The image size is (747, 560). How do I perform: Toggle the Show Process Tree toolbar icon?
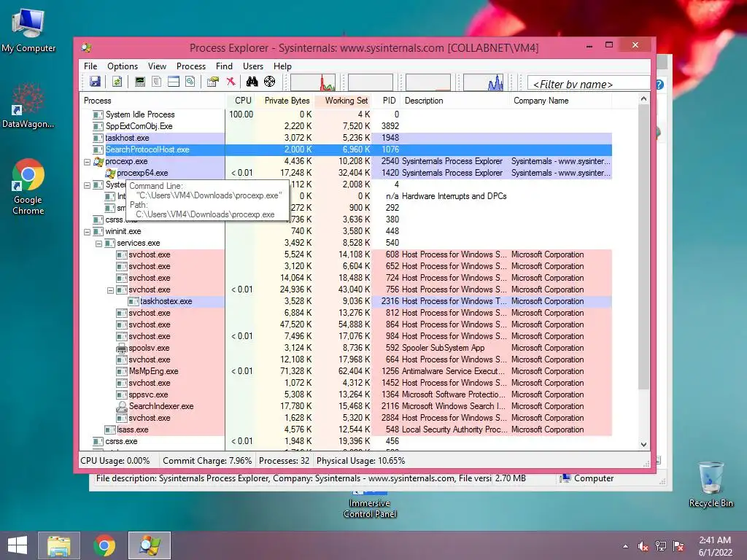pos(156,82)
